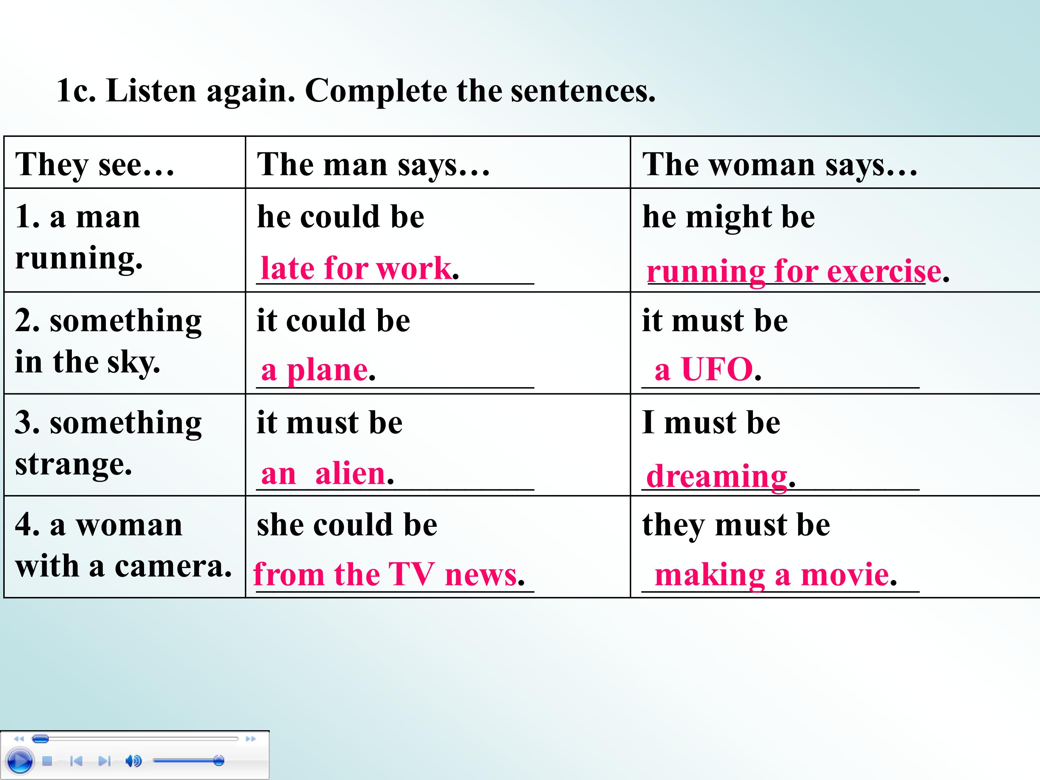
Task: Click the phrase 'she could be'
Action: [x=347, y=525]
